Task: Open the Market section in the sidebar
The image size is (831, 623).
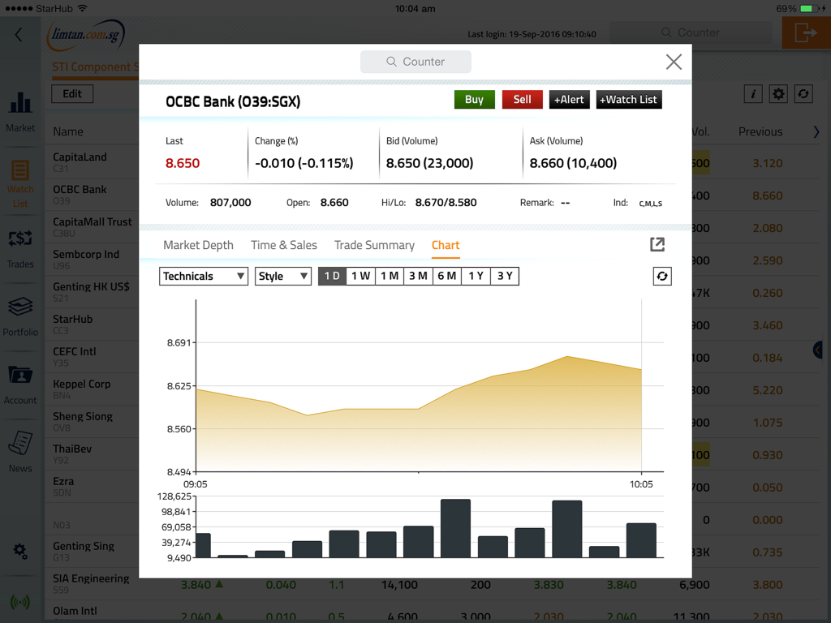Action: 20,110
